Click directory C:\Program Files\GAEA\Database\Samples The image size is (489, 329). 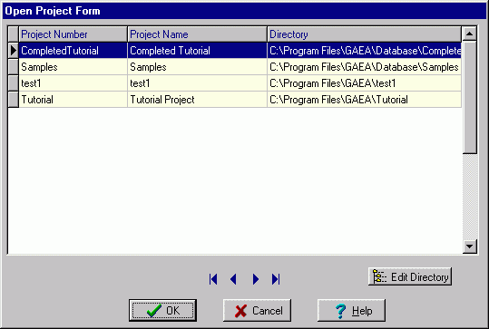point(365,67)
